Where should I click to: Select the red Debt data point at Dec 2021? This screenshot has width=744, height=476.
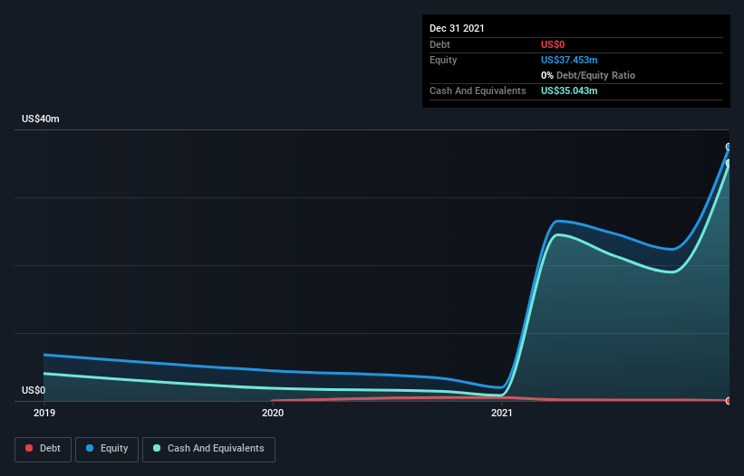pos(729,401)
